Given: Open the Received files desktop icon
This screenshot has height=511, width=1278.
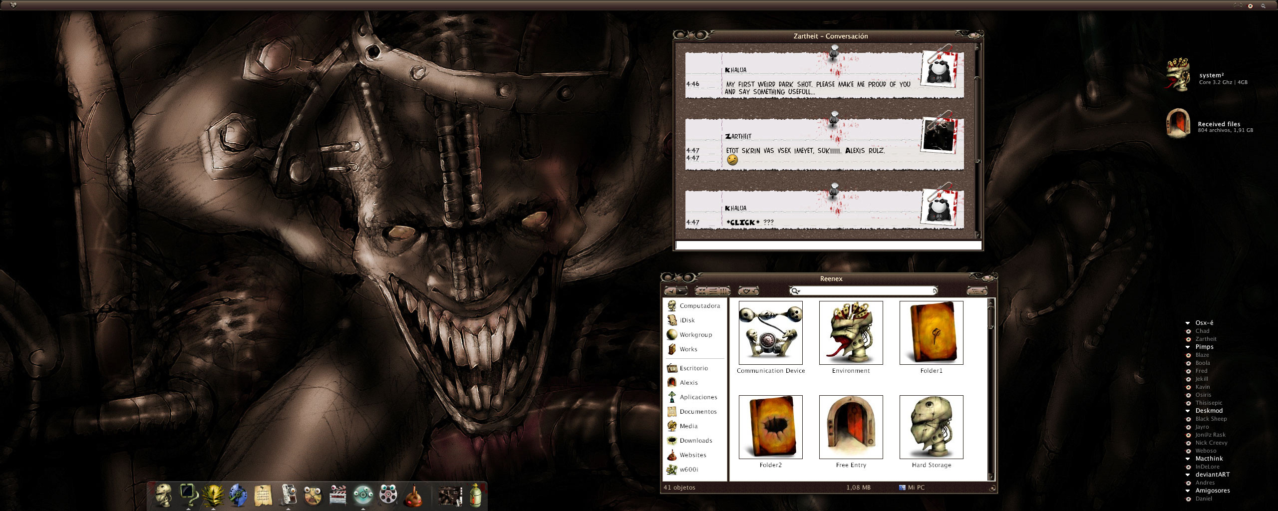Looking at the screenshot, I should 1178,123.
